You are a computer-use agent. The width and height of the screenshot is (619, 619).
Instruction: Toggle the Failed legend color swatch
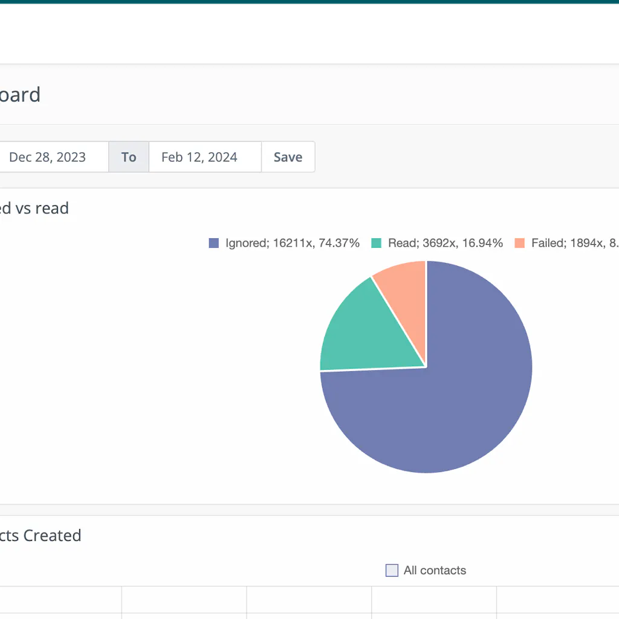pyautogui.click(x=519, y=243)
